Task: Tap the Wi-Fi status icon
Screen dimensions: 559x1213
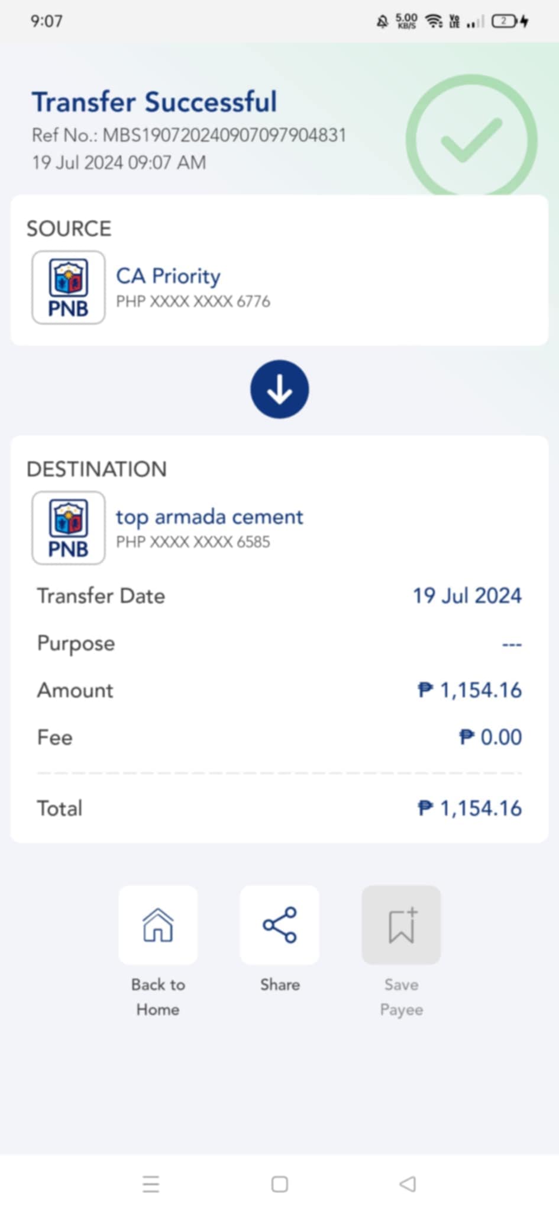Action: (434, 22)
